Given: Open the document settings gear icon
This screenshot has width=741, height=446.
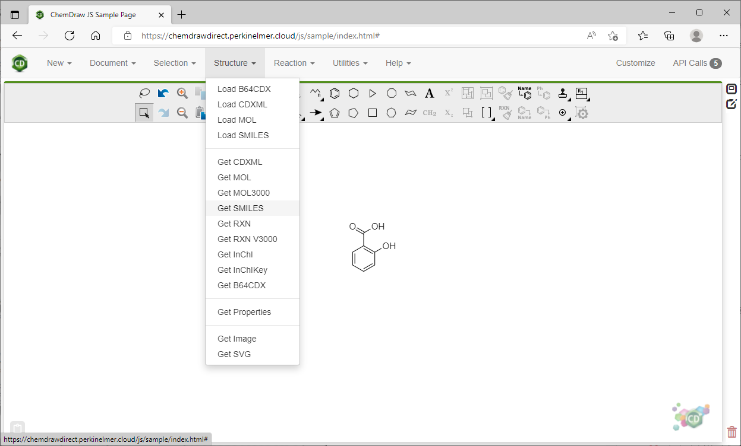Looking at the screenshot, I should tap(582, 113).
